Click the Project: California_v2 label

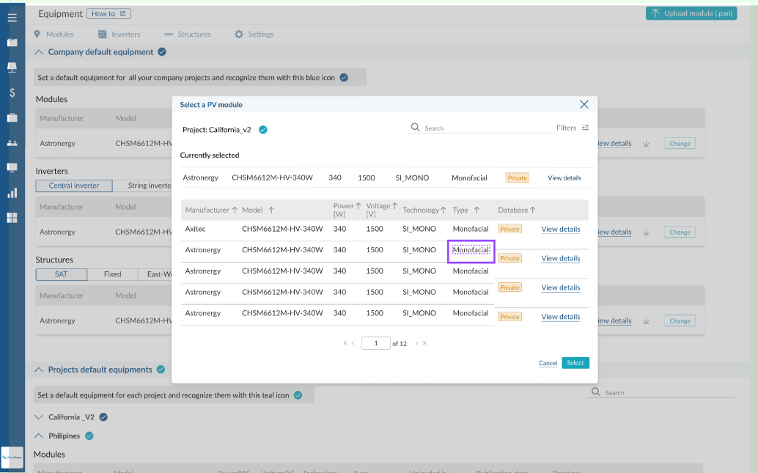pyautogui.click(x=216, y=130)
